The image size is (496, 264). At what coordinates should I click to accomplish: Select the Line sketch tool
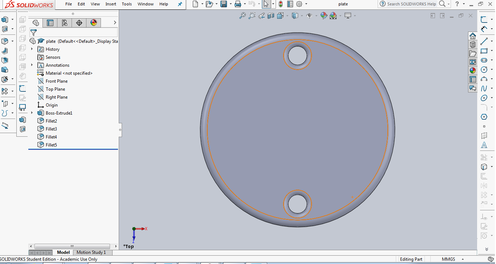(484, 41)
